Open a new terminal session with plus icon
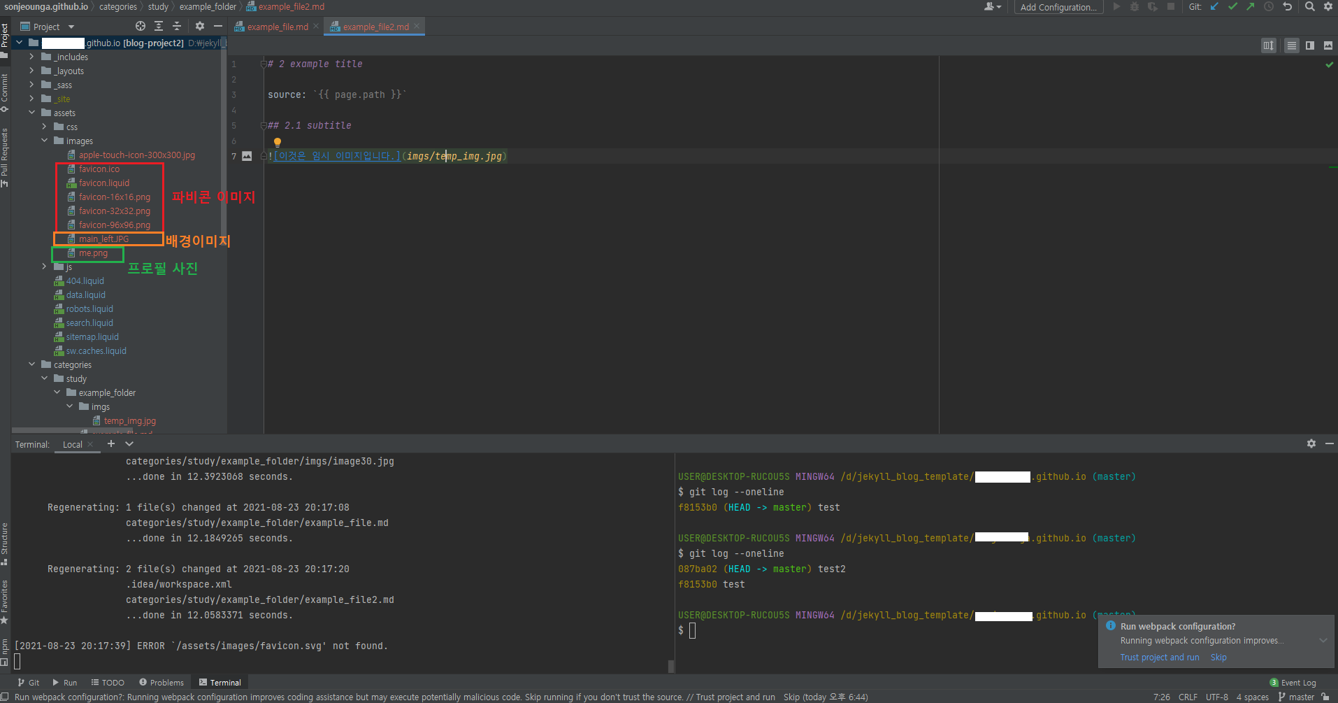Viewport: 1338px width, 703px height. click(110, 444)
